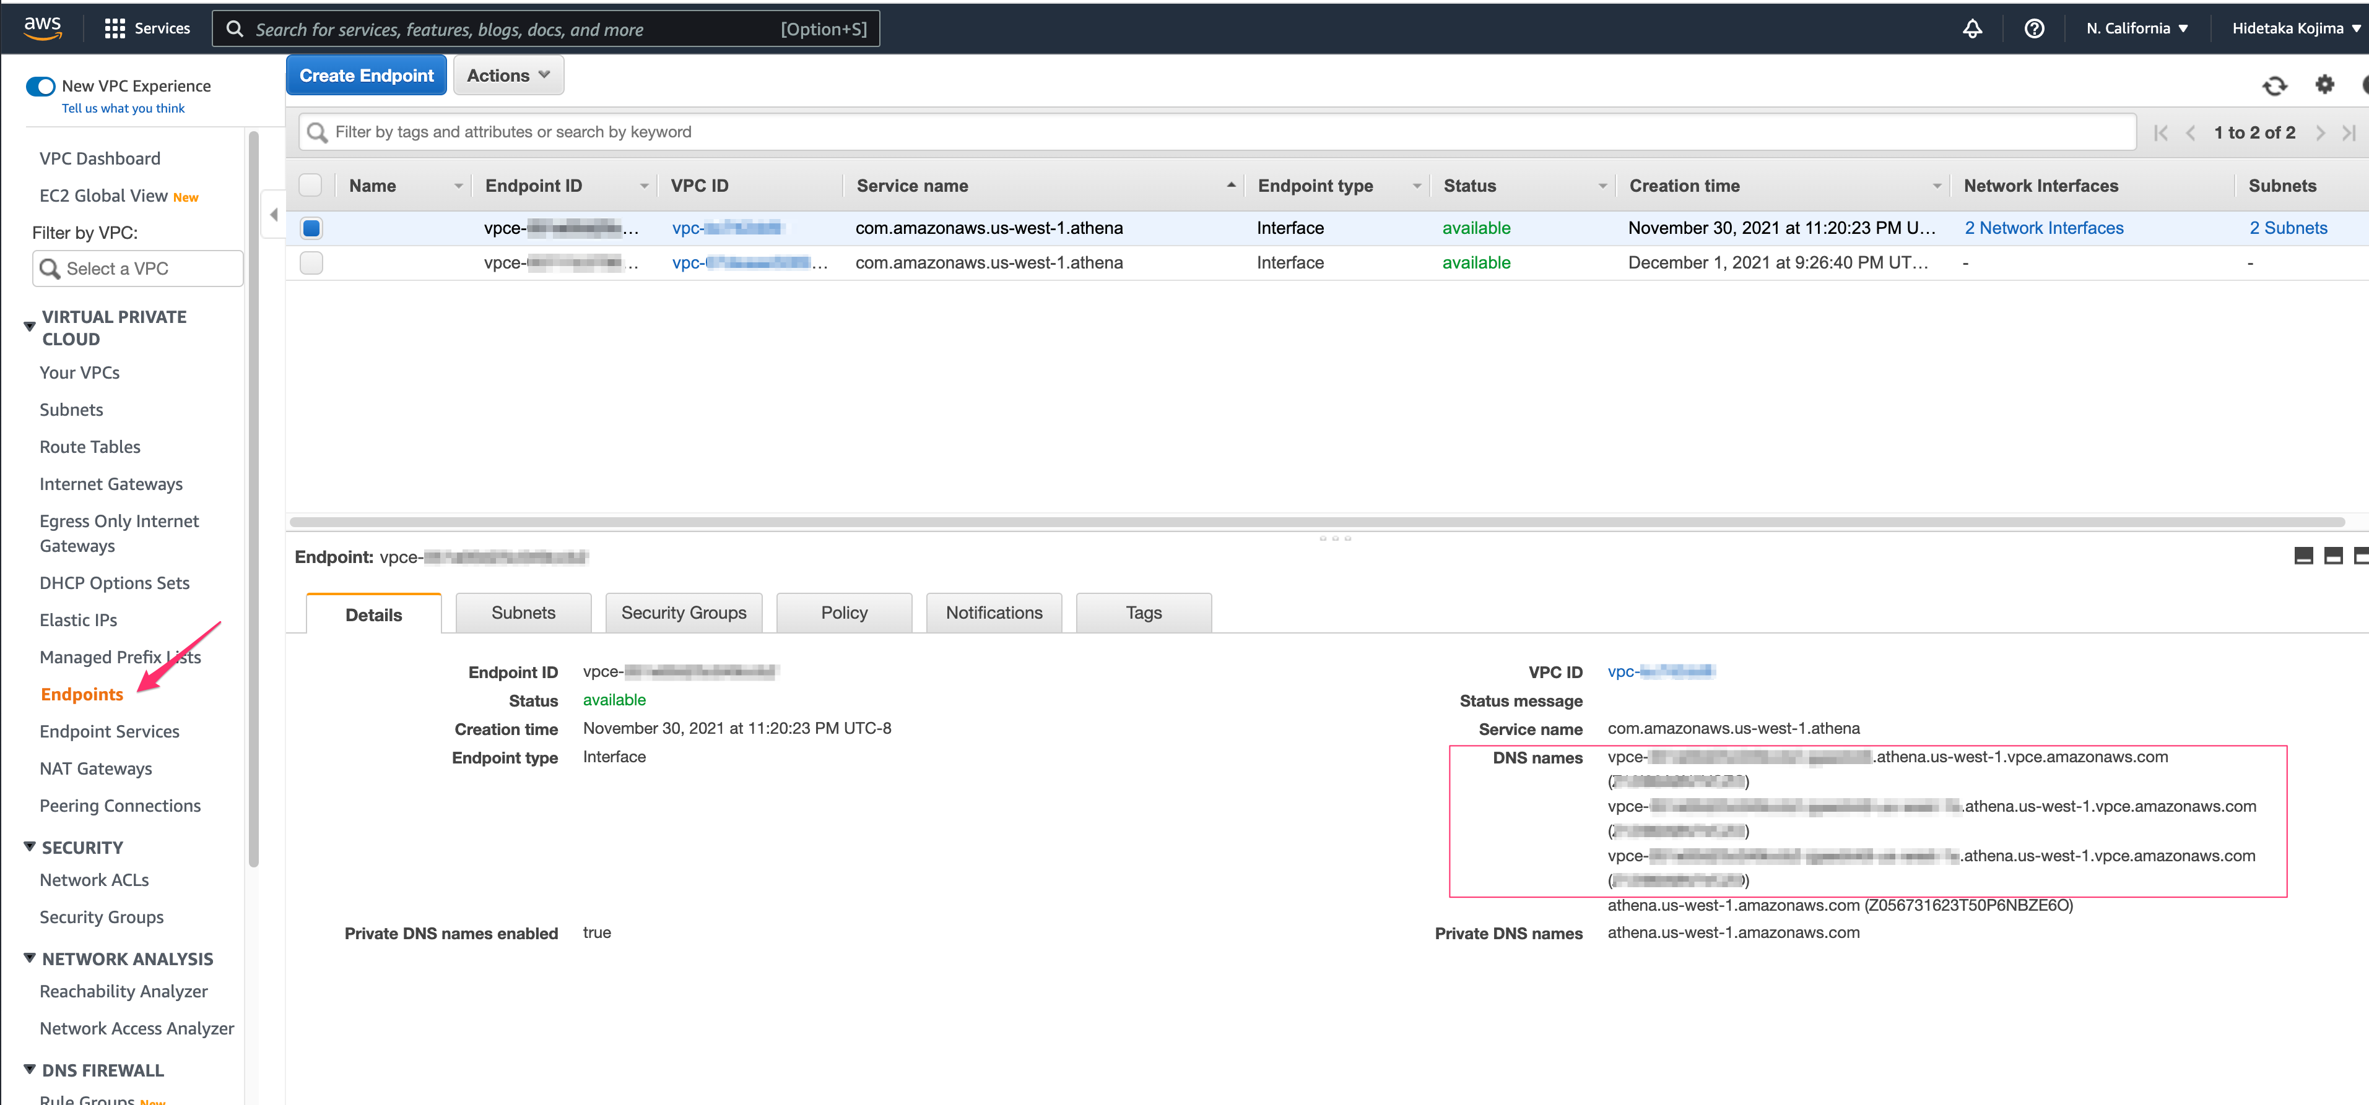Go to previous page of results
The image size is (2369, 1105).
[x=2191, y=132]
